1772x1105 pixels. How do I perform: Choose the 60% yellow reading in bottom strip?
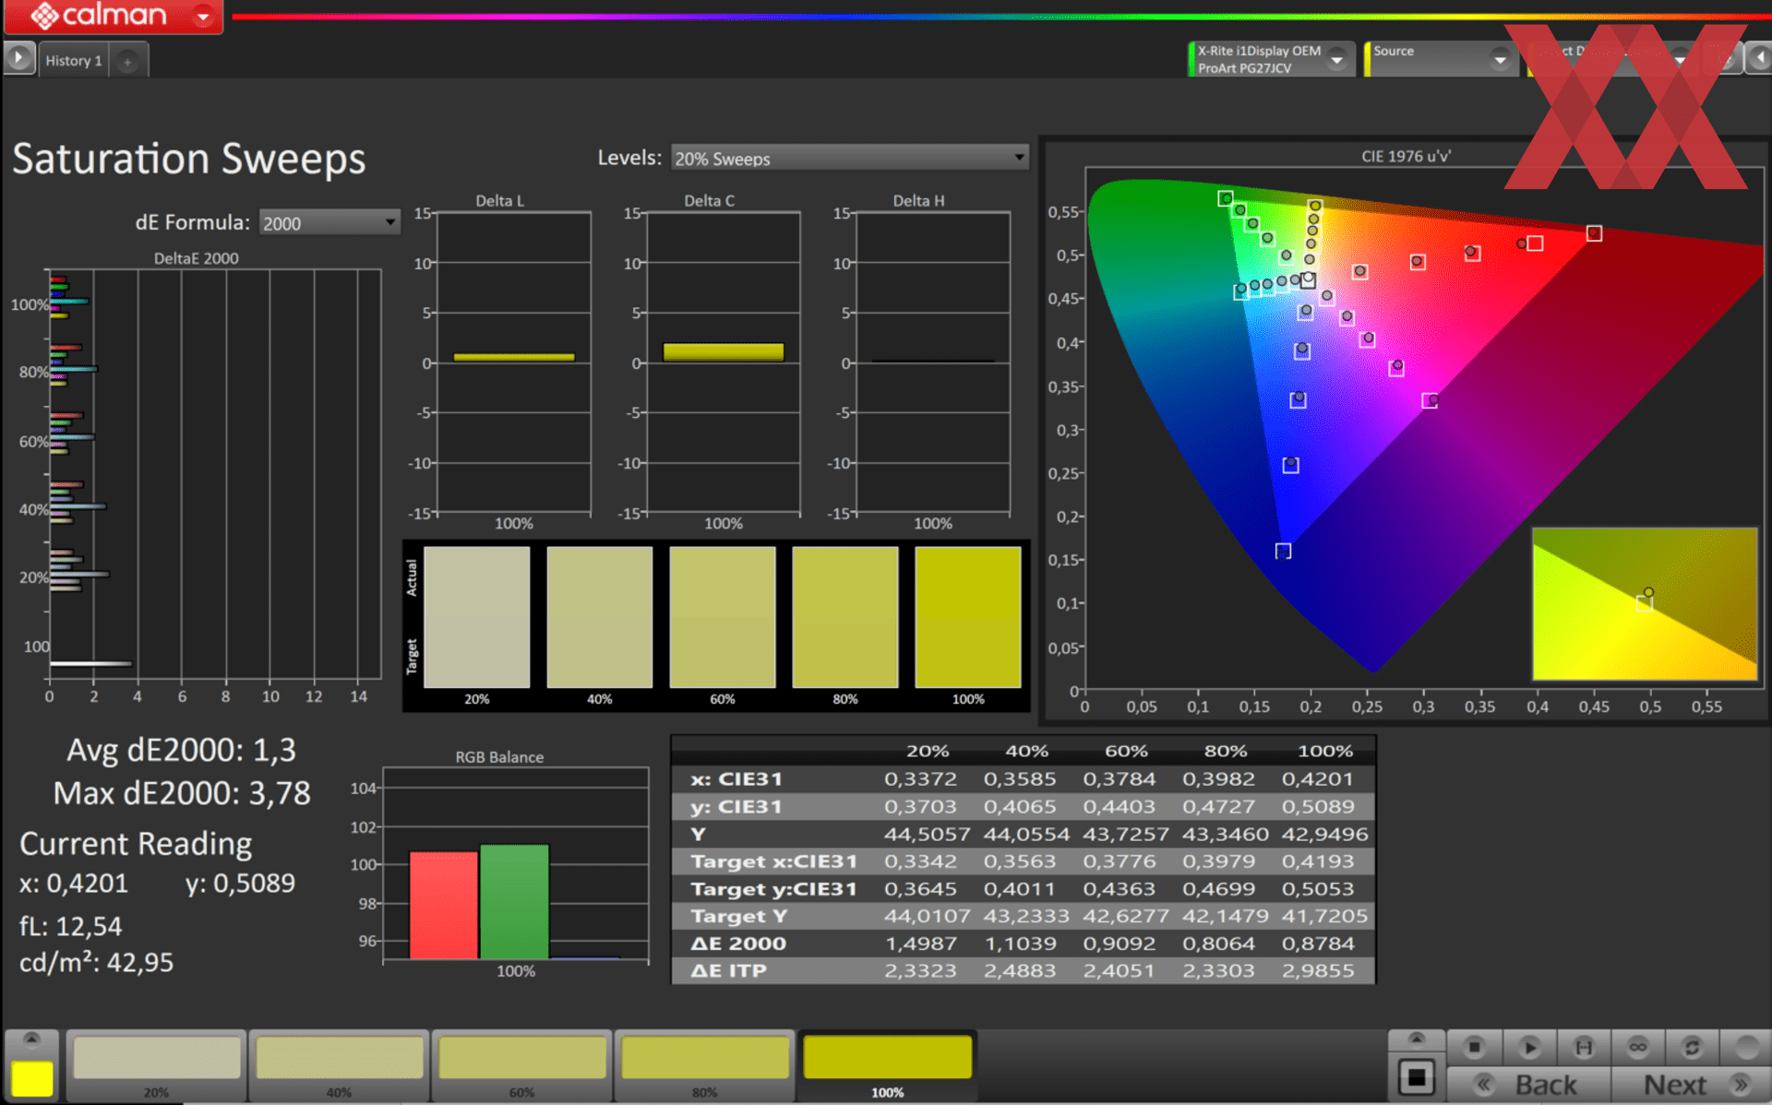pos(521,1065)
